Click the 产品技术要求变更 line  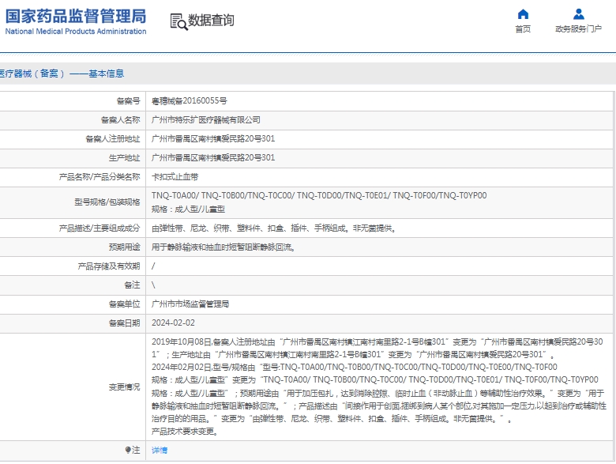coord(185,432)
